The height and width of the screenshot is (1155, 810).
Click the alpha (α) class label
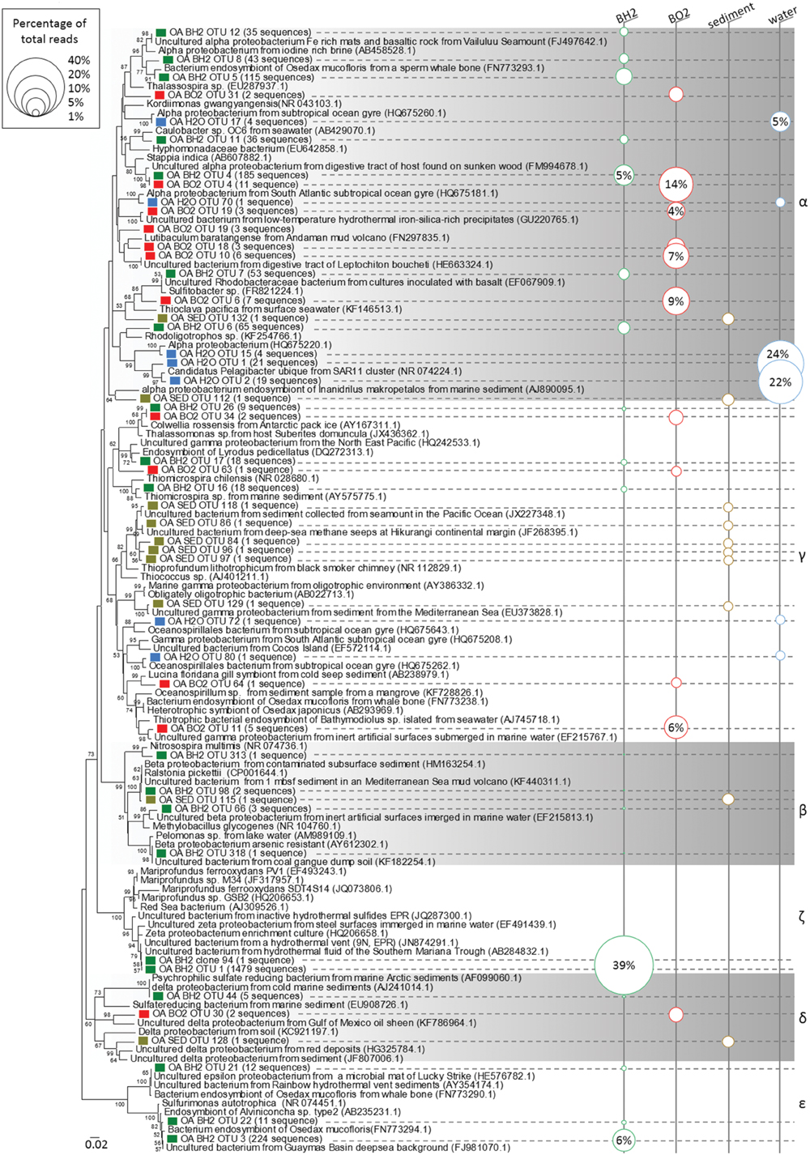803,202
